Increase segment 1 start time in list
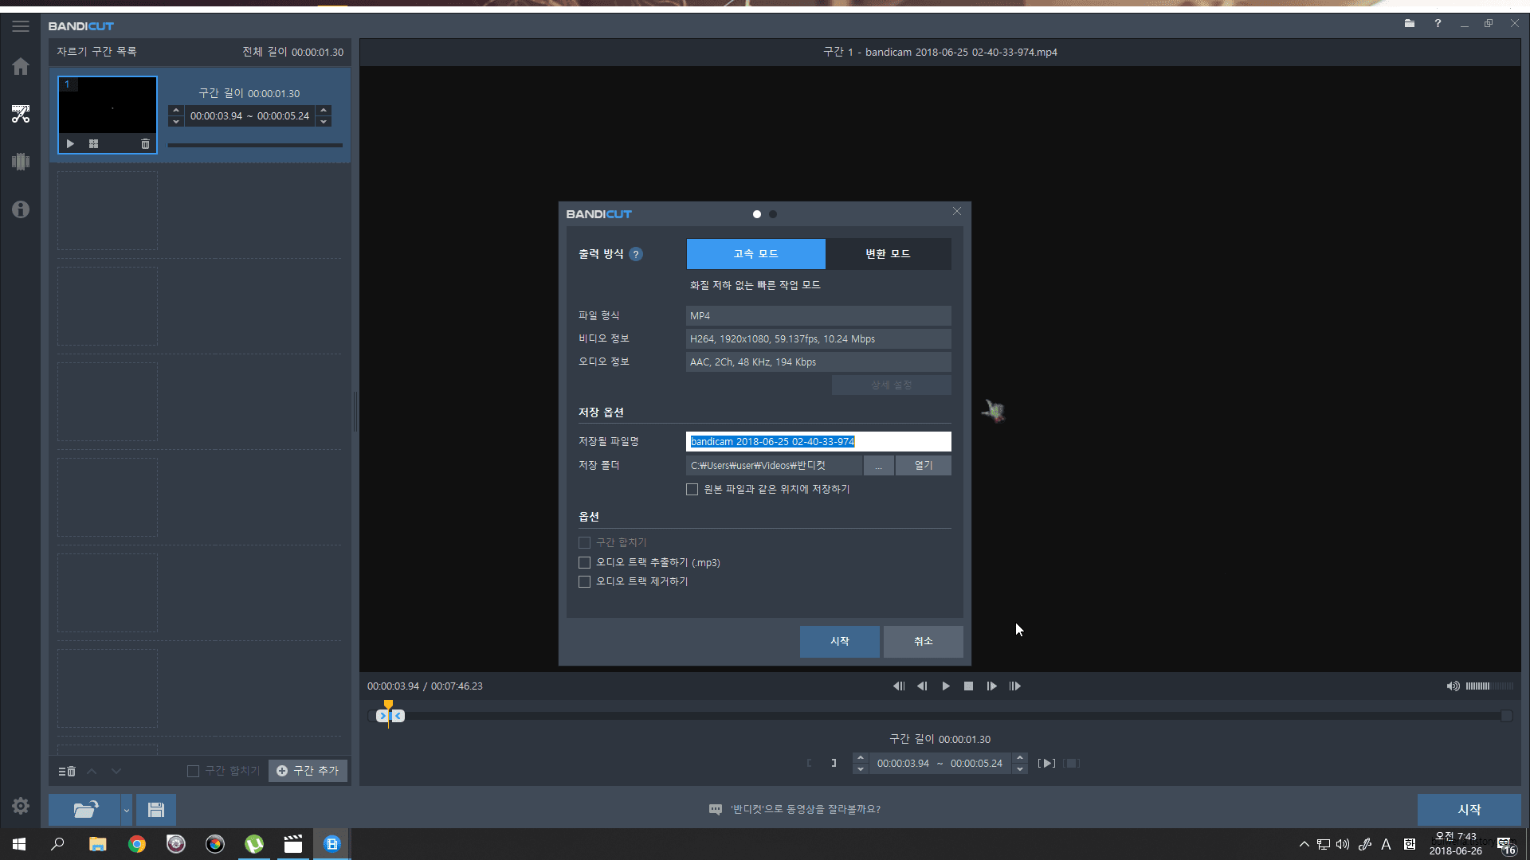 176,110
